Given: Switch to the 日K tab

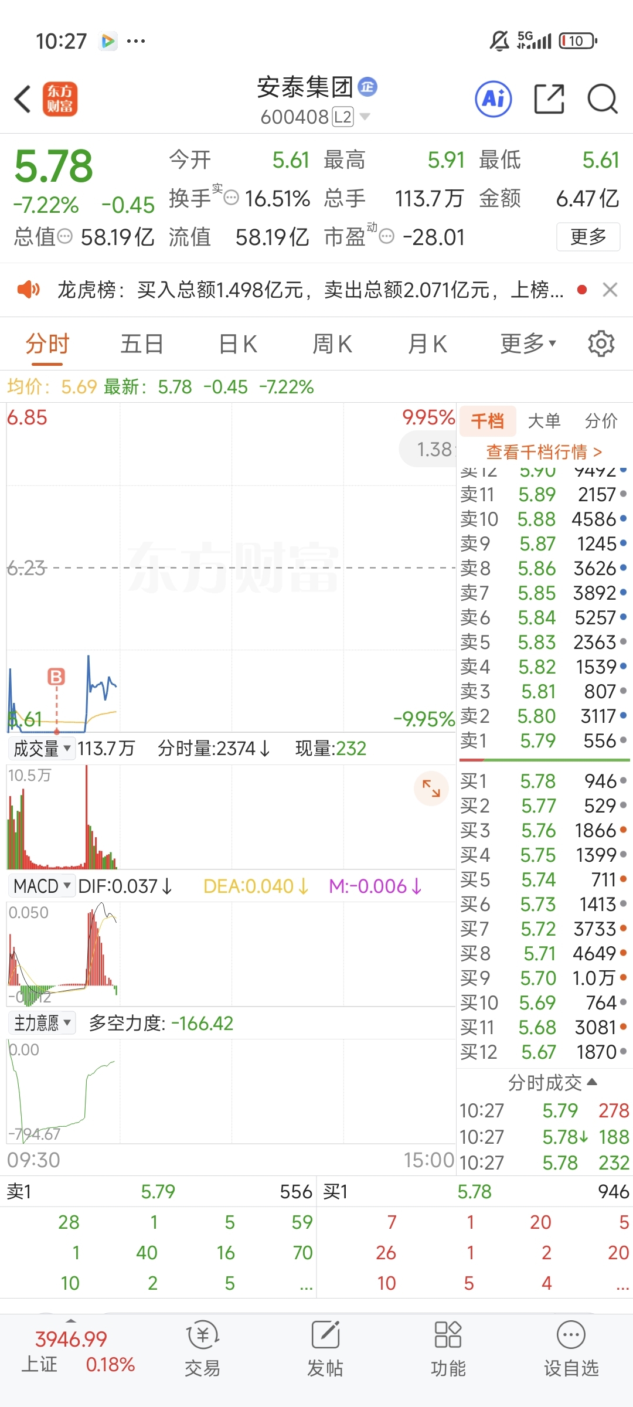Looking at the screenshot, I should (237, 344).
